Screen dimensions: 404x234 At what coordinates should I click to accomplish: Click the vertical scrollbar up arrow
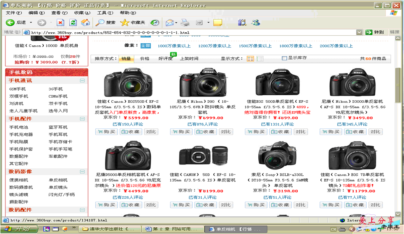click(398, 38)
